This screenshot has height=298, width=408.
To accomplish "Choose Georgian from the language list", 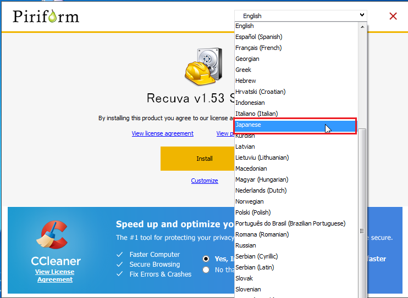I will coord(296,59).
